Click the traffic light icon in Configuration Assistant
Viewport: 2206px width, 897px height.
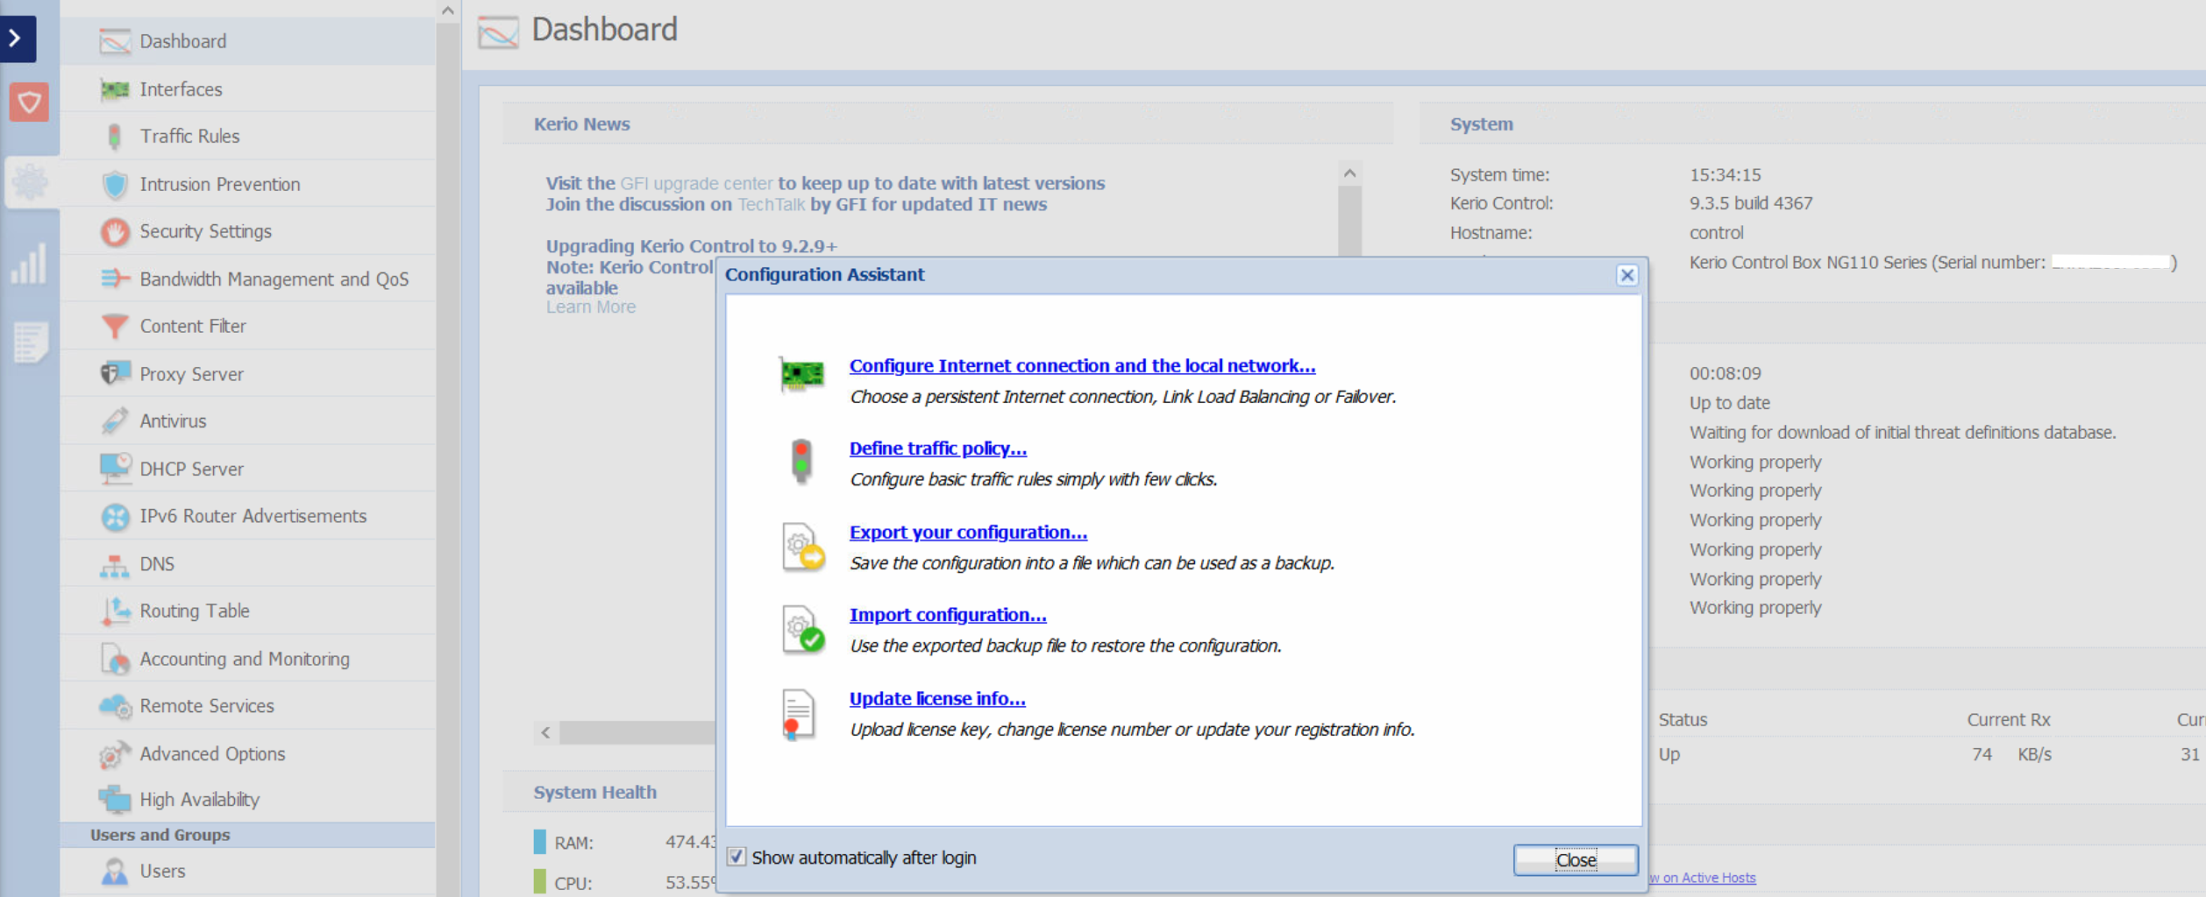pos(801,461)
